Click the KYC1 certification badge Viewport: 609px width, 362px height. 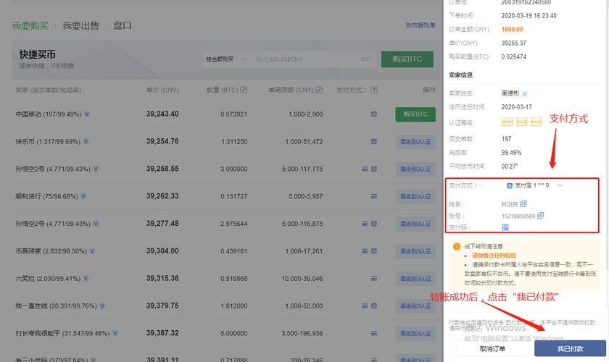tap(507, 122)
